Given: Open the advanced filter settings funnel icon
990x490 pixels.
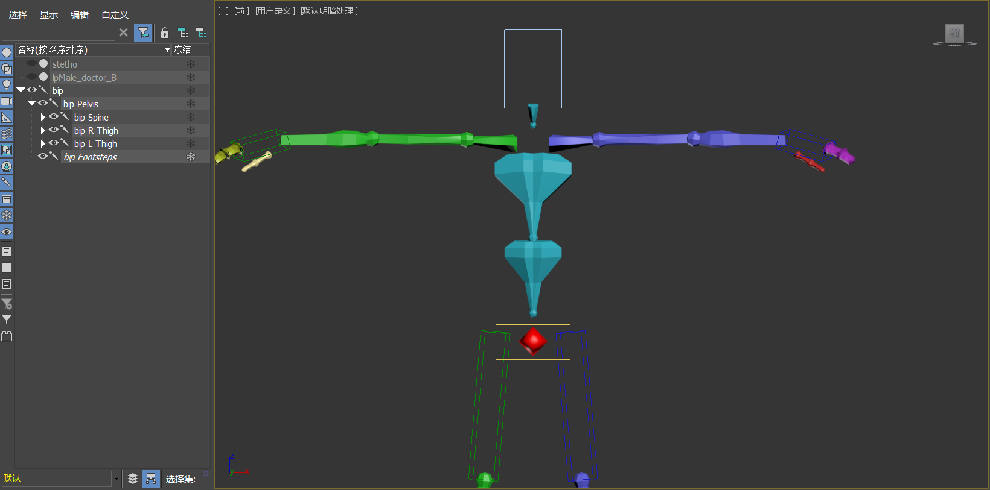Looking at the screenshot, I should point(7,304).
